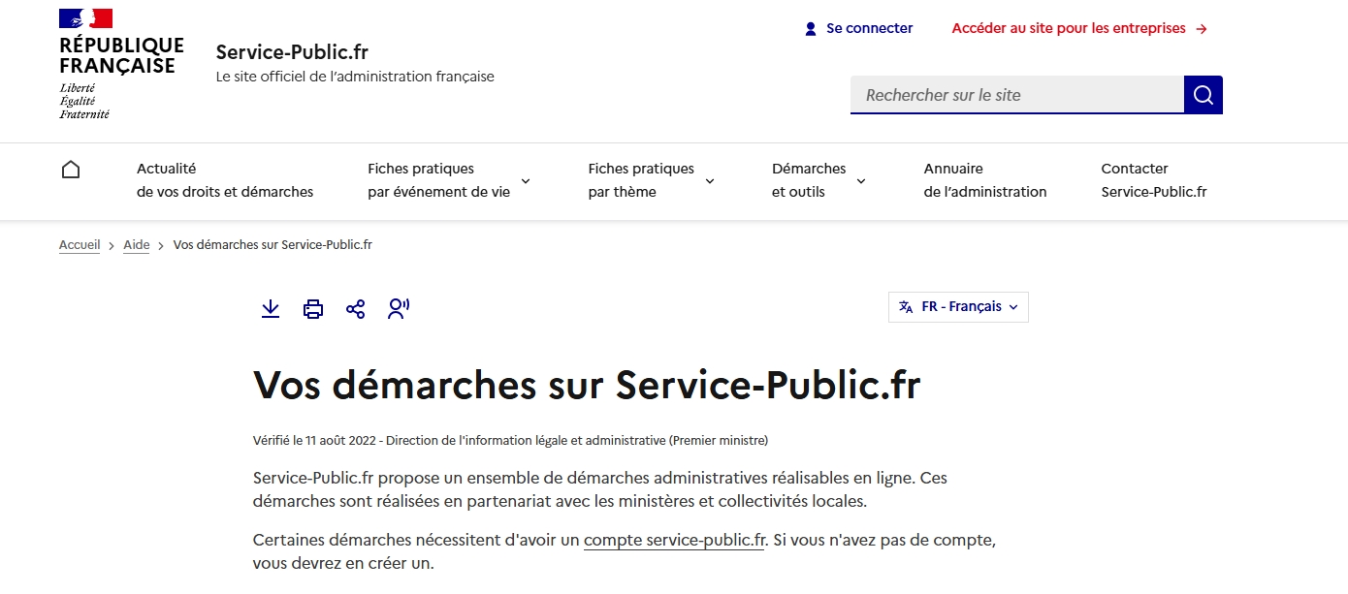Click the Rechercher sur le site field
The height and width of the screenshot is (594, 1348).
(1017, 95)
